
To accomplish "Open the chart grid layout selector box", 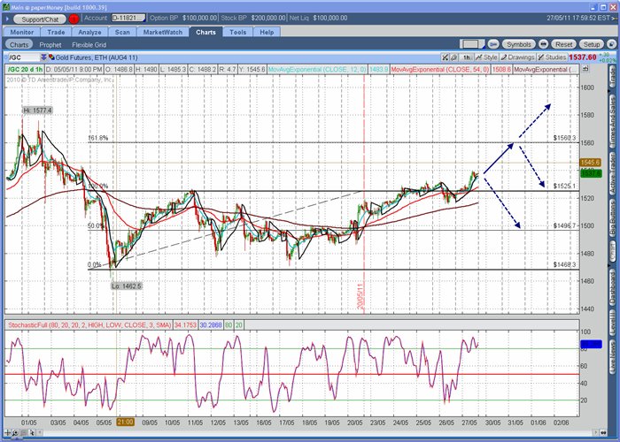I will pyautogui.click(x=472, y=44).
